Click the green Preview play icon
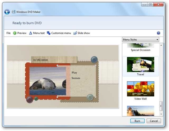The image size is (169, 131). tap(15, 33)
